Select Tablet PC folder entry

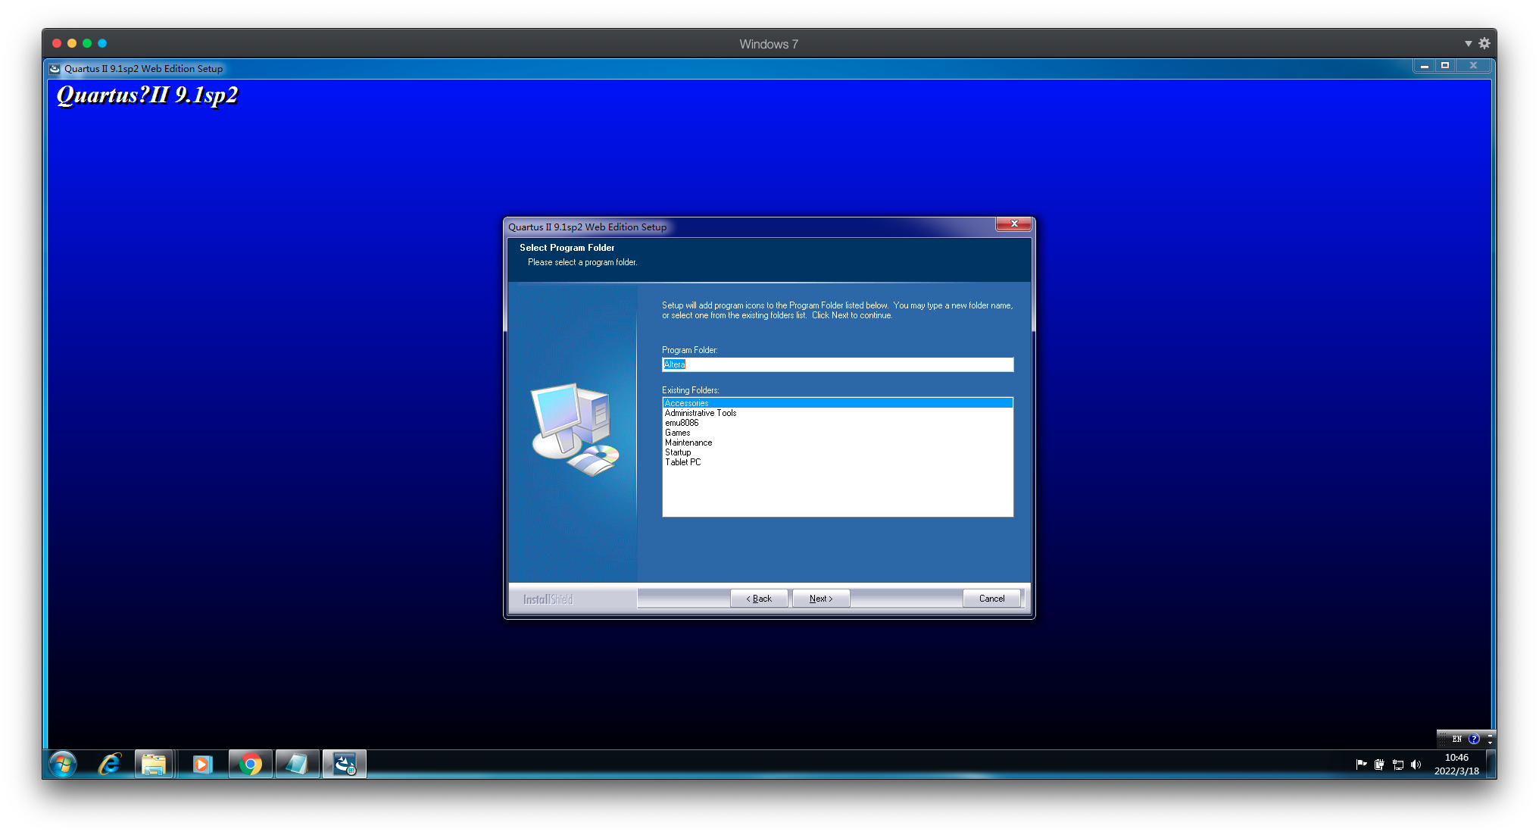click(x=838, y=462)
